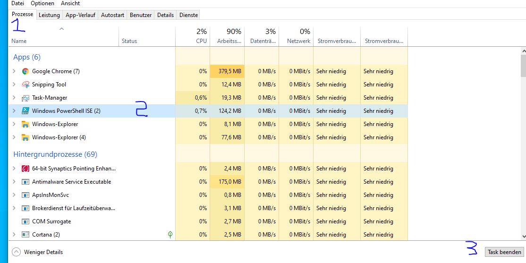
Task: Click the Google Chrome icon
Action: (25, 71)
